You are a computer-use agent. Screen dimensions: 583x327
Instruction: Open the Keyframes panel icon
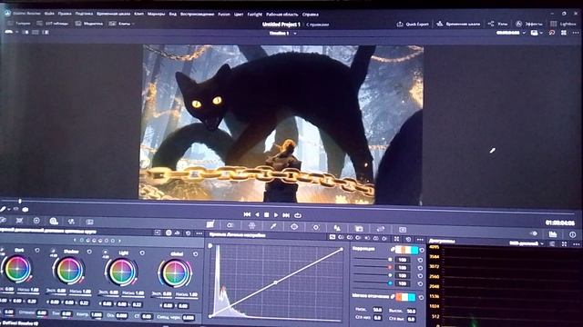[x=534, y=233]
